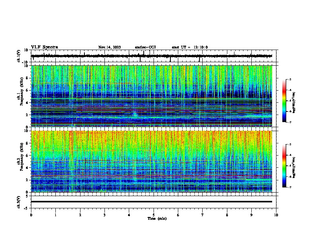The image size is (311, 241).
Task: Click the ch.2 "Frequency (kHz)" axis label
Action: point(22,157)
